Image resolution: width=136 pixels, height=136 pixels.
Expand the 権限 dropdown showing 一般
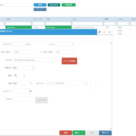click(x=19, y=75)
